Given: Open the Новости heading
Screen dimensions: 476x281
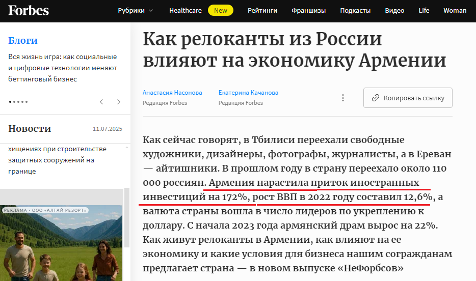Looking at the screenshot, I should pos(30,128).
